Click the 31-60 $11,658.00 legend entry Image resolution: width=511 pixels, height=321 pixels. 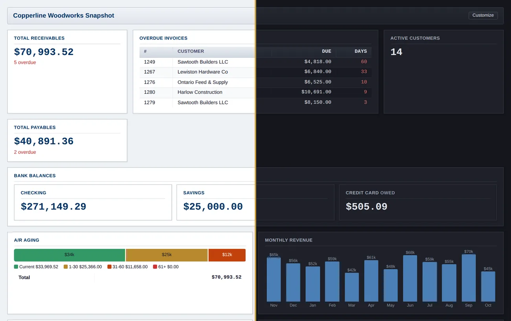(127, 267)
